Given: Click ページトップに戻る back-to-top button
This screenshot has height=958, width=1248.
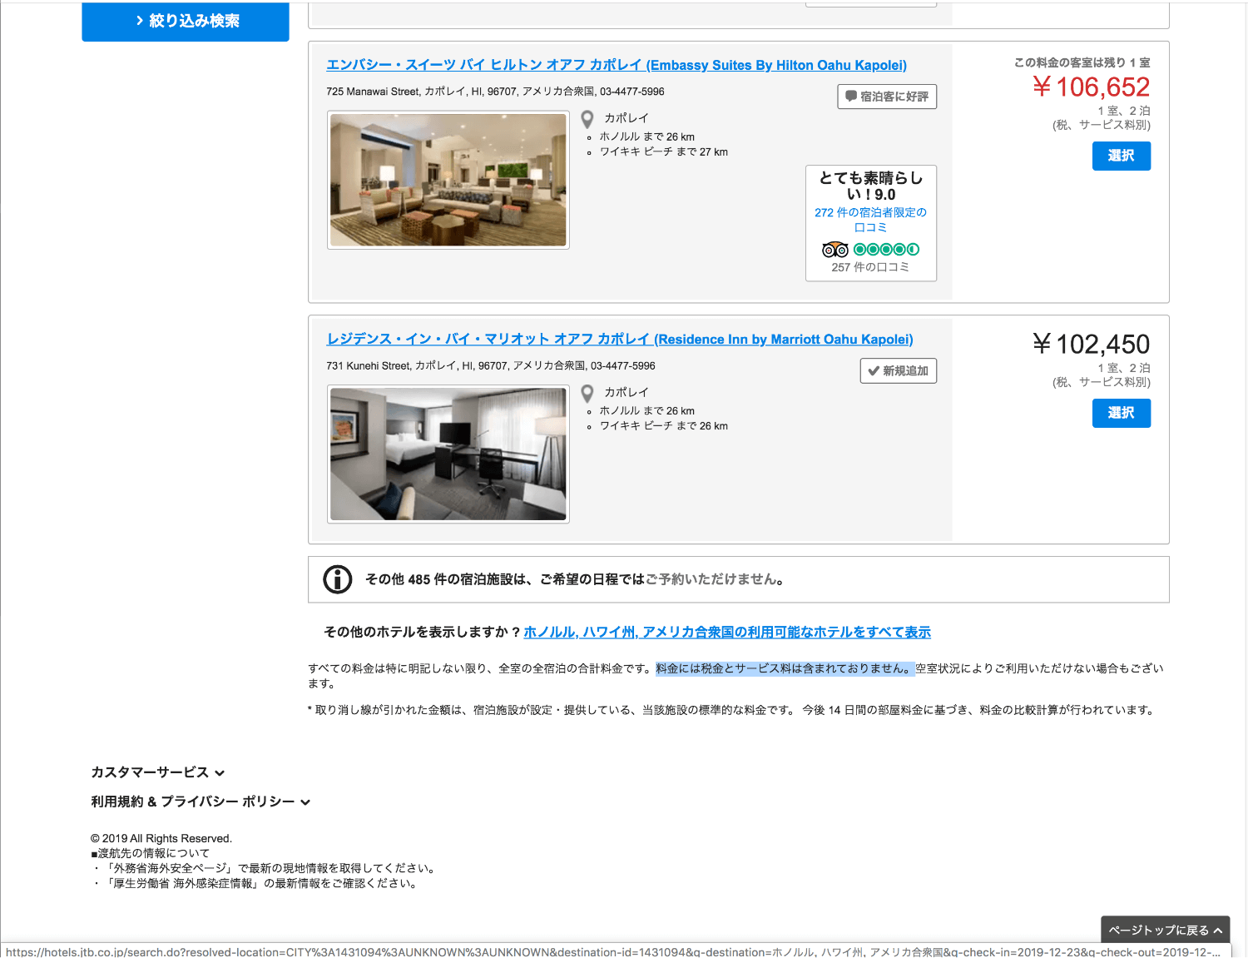Looking at the screenshot, I should pos(1165,930).
